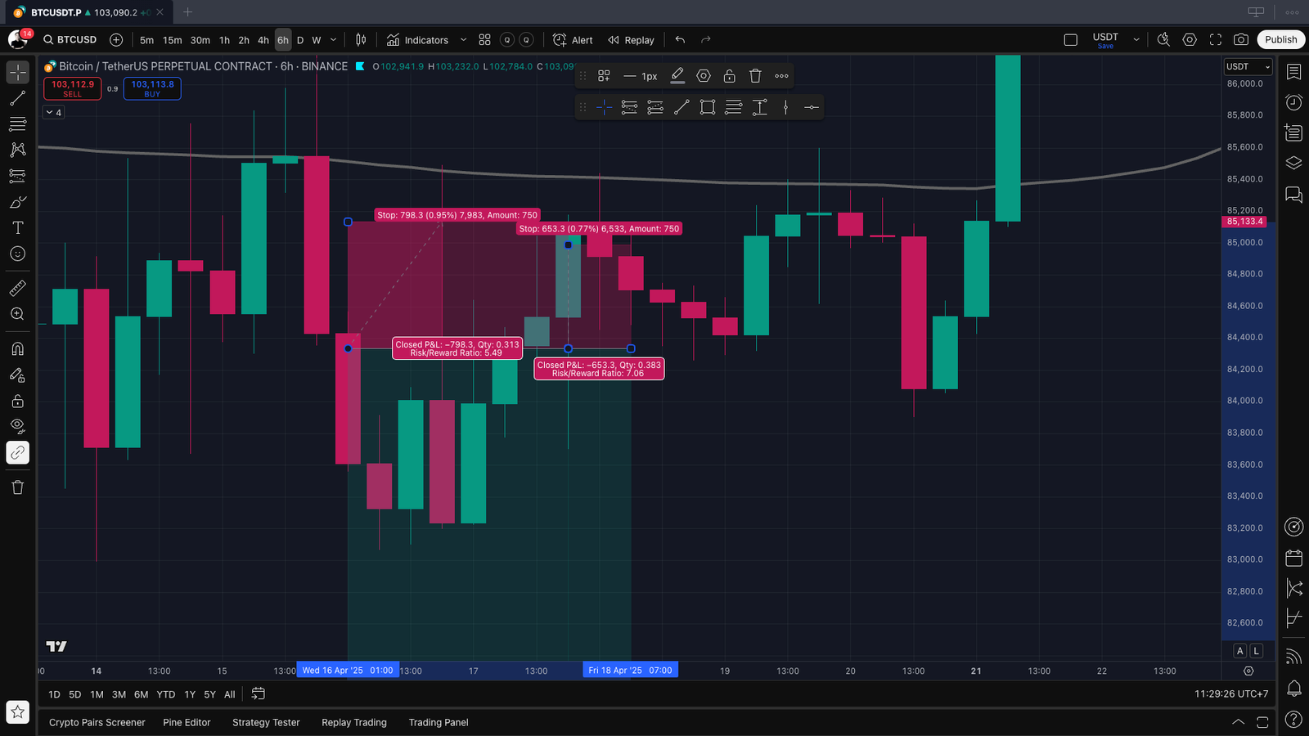Toggle hide all drawings eye icon
1309x736 pixels.
[17, 425]
